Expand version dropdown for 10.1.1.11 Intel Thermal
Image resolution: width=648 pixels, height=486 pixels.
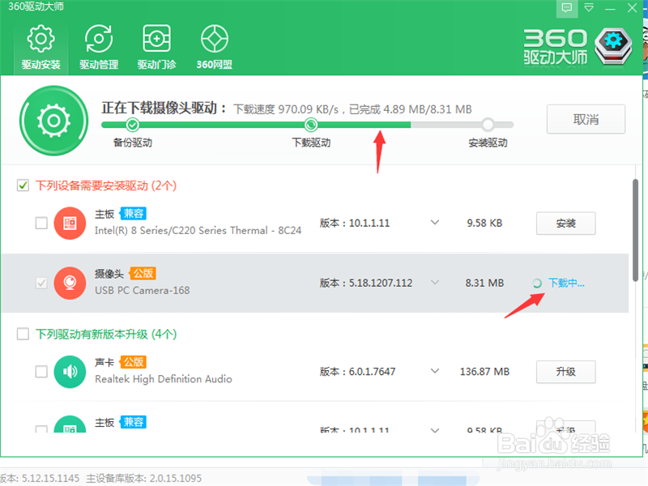coord(435,222)
